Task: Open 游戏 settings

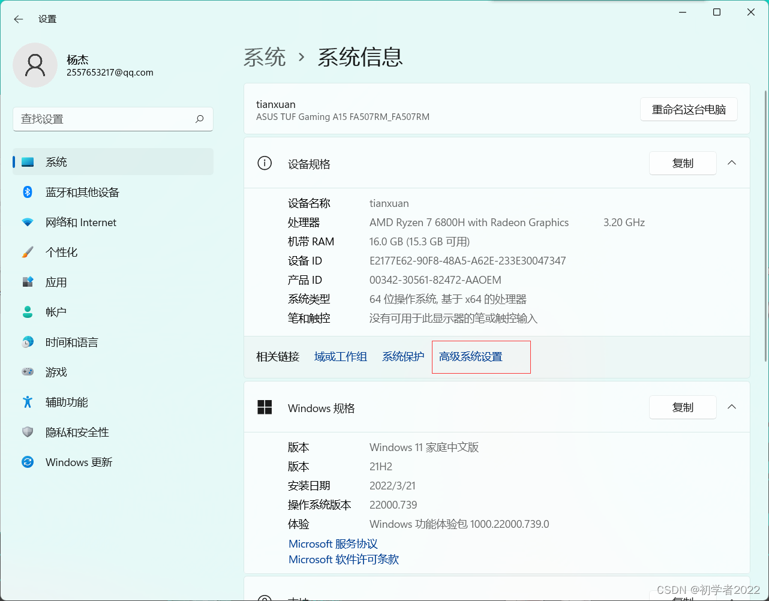Action: click(113, 372)
